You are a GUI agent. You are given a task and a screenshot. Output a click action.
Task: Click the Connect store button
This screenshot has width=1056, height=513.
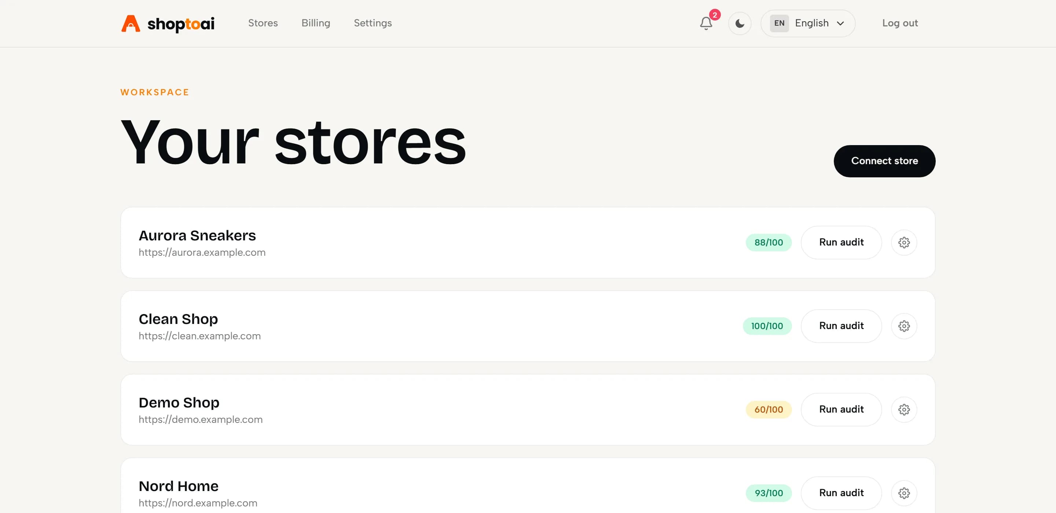tap(884, 161)
